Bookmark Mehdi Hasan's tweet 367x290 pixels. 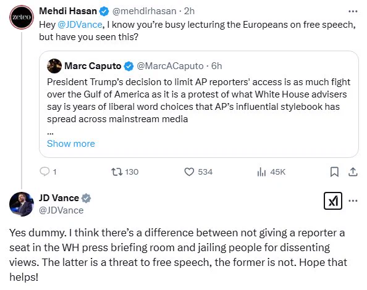[x=334, y=172]
